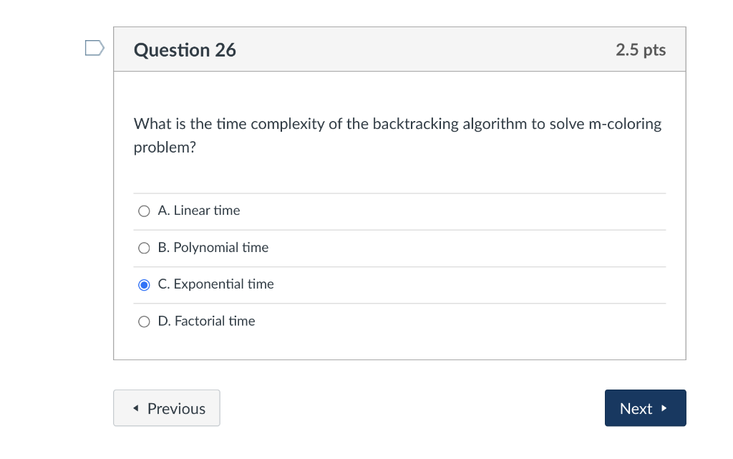733x459 pixels.
Task: Click the Previous button
Action: pos(166,407)
